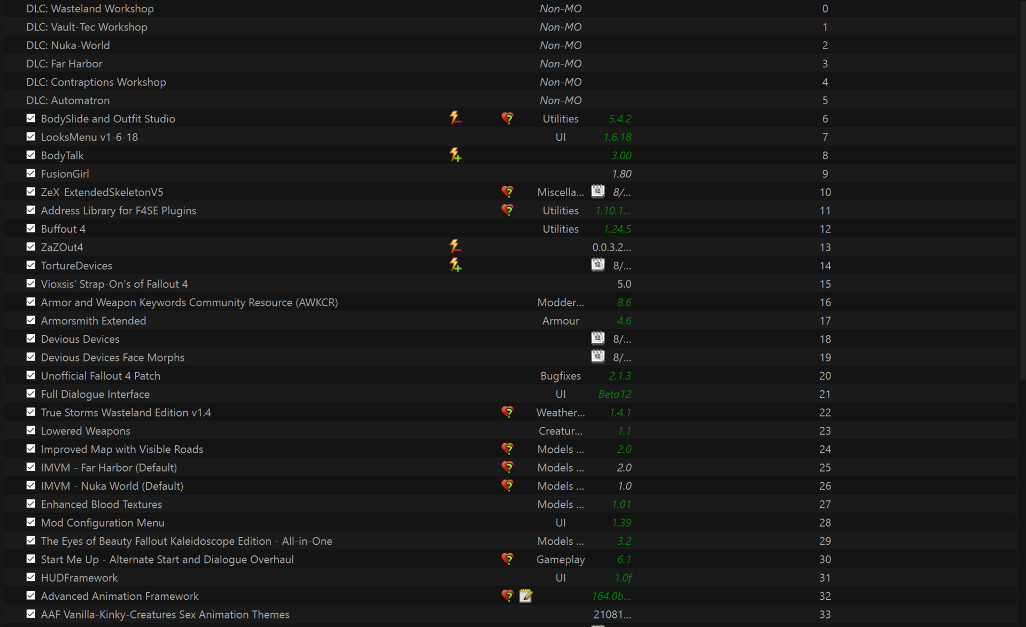Toggle Unofficial Fallout 4 Patch checkbox
1026x627 pixels.
click(31, 375)
